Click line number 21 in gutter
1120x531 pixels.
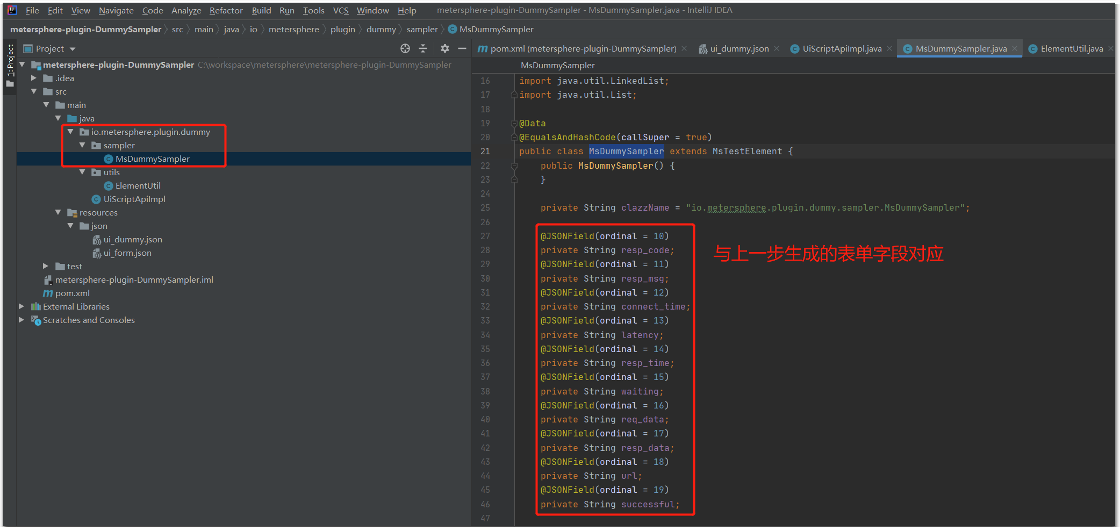coord(485,152)
